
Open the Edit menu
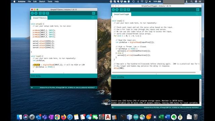coord(35,1)
